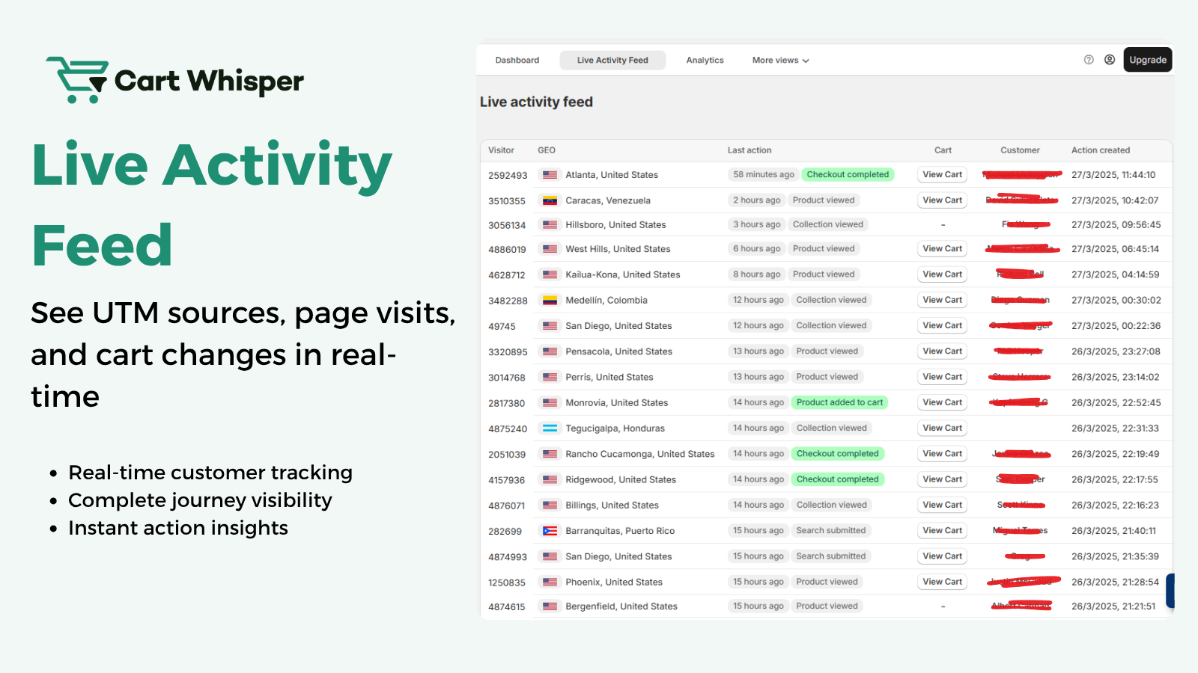Click the Customer column header
This screenshot has width=1198, height=673.
1020,150
